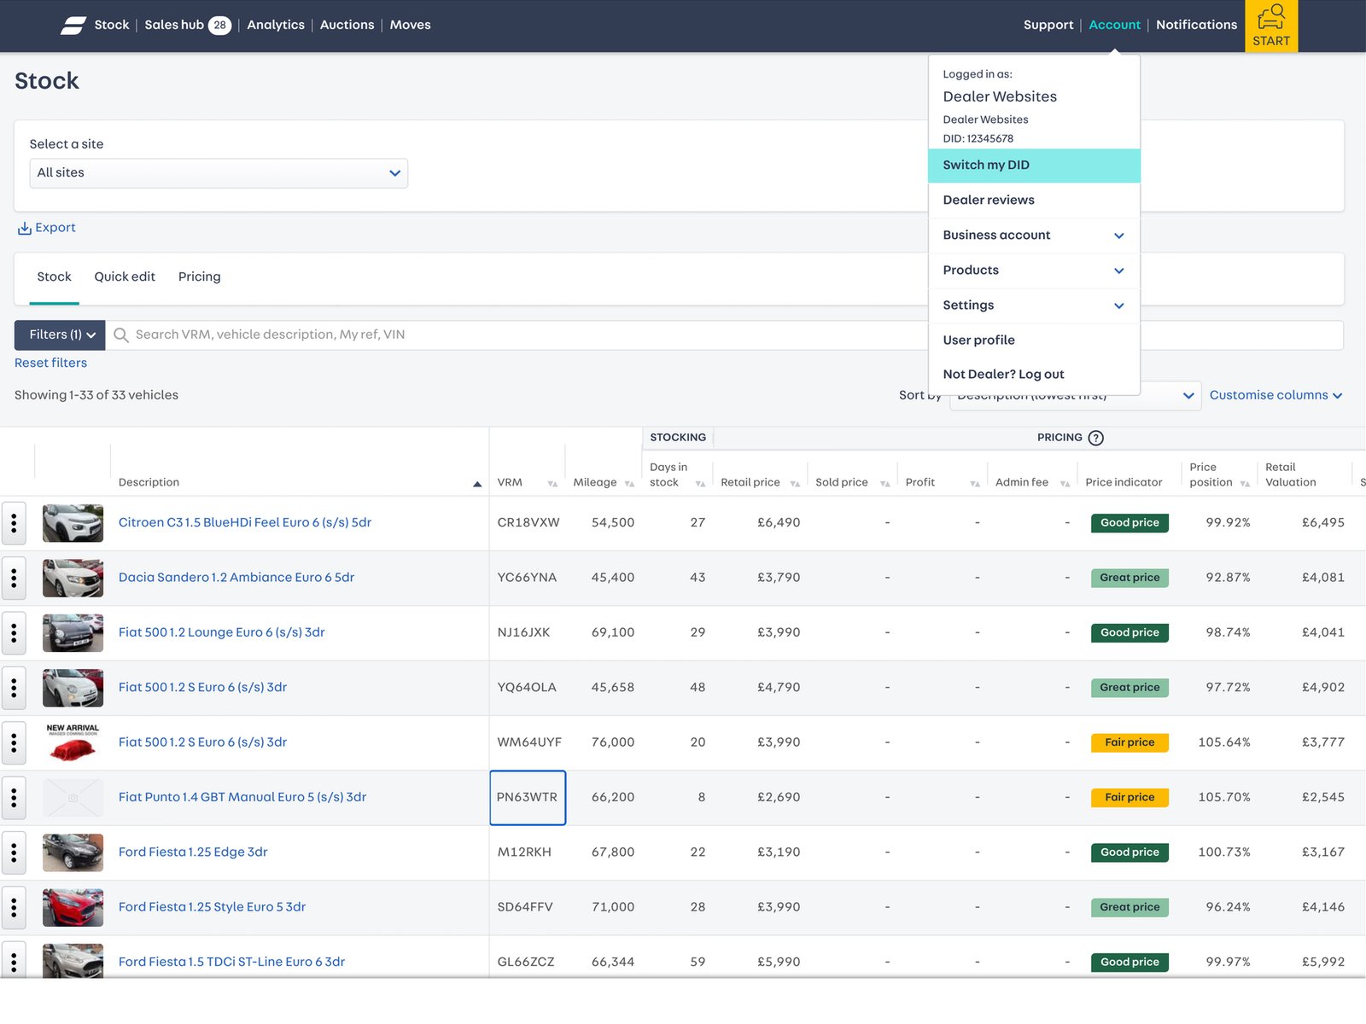This screenshot has height=1024, width=1366.
Task: Click the Ford Fiesta Style thumbnail
Action: point(73,907)
